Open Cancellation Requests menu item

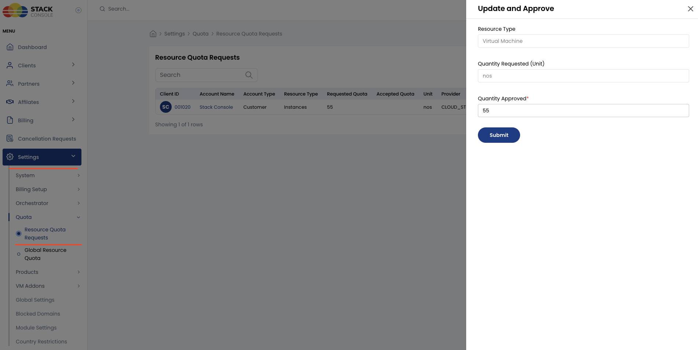[x=42, y=139]
